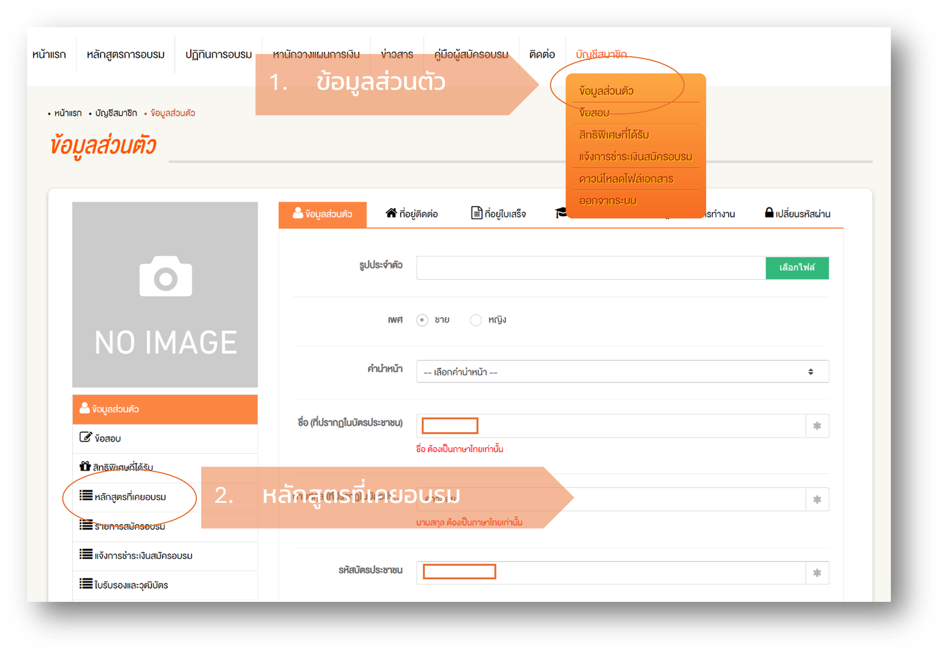Click the document icon on ที่อยู่ใบเสร็จ tab
The width and height of the screenshot is (946, 657).
coord(476,213)
